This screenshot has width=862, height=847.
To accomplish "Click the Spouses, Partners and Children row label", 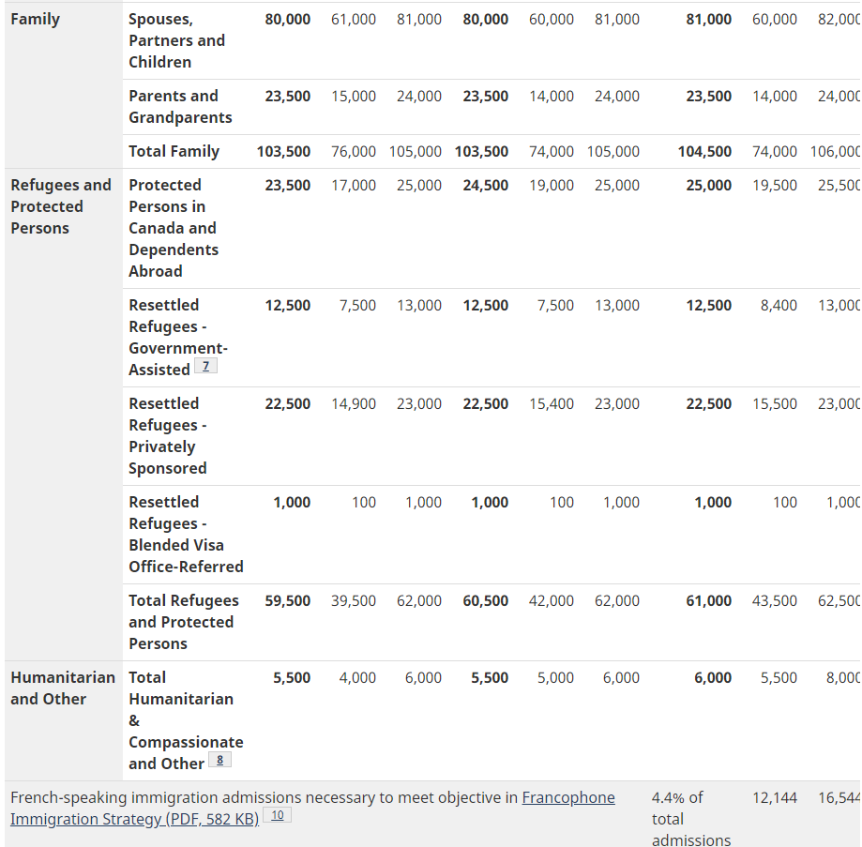I will tap(176, 41).
